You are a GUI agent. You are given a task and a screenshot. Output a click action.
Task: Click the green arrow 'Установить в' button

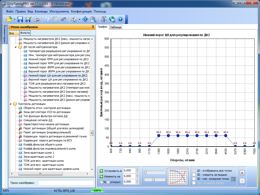pos(102,171)
